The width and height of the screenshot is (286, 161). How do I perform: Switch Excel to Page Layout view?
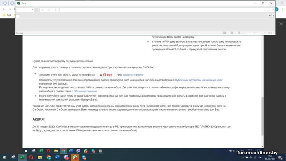point(231,33)
